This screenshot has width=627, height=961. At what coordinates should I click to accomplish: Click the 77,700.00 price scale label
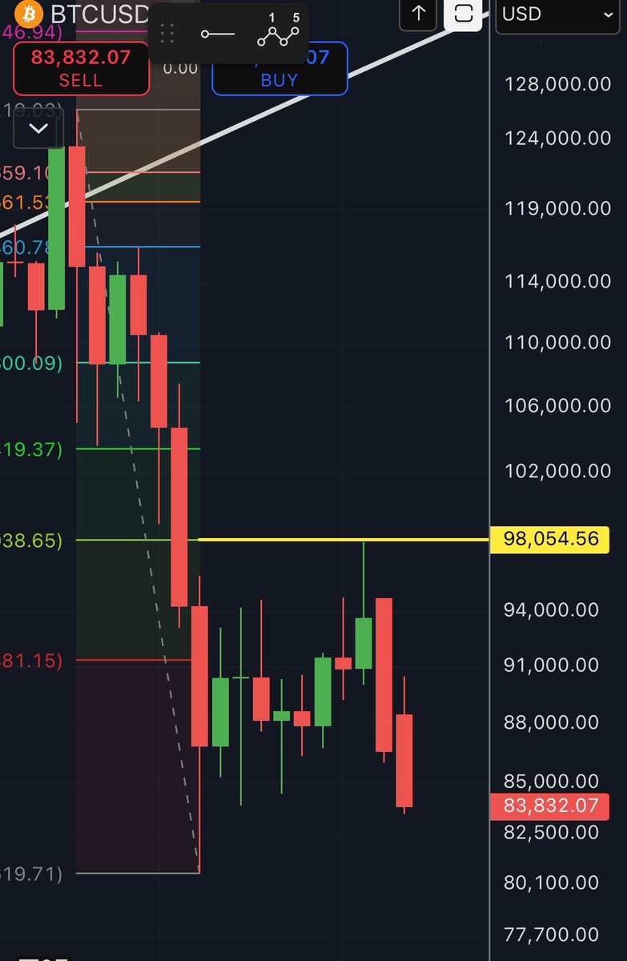(552, 934)
